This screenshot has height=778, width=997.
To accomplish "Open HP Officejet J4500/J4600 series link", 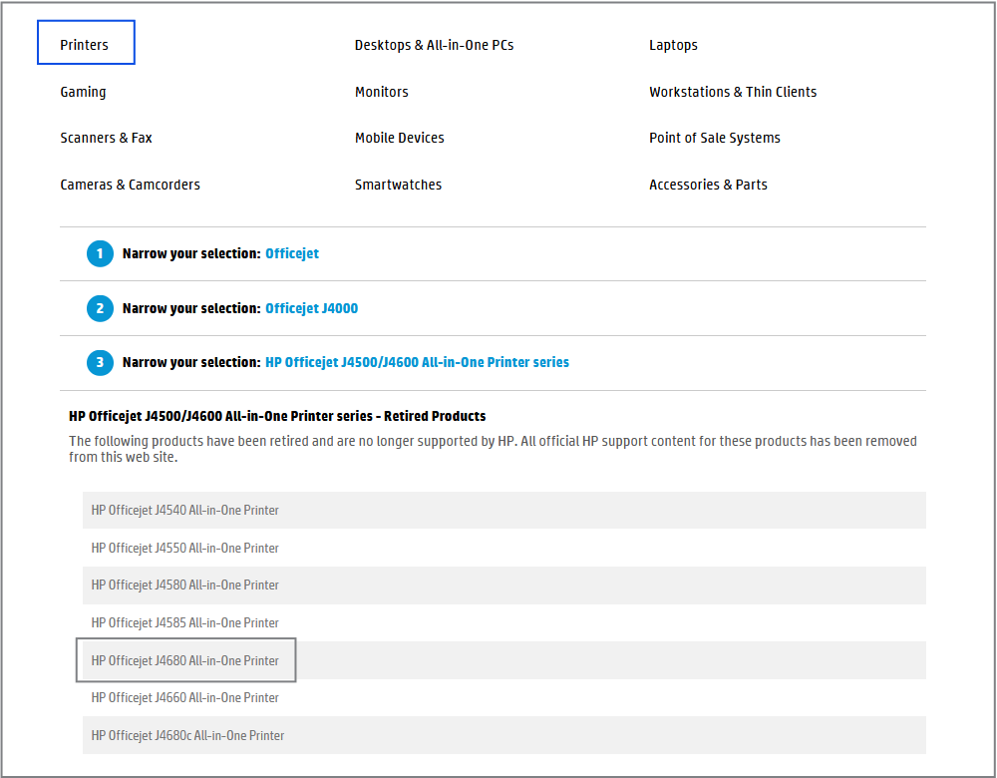I will (417, 362).
